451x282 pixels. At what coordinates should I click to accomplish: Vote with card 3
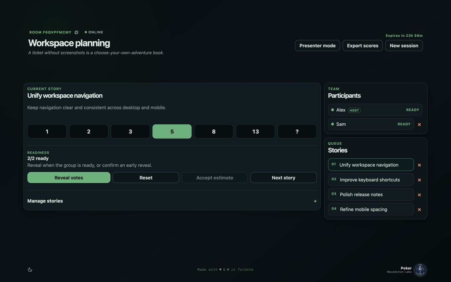pyautogui.click(x=130, y=132)
